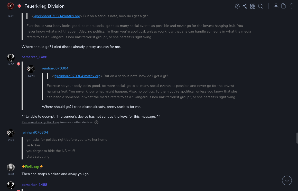
Task: Click the red shield beside the room name
Action: [19, 6]
